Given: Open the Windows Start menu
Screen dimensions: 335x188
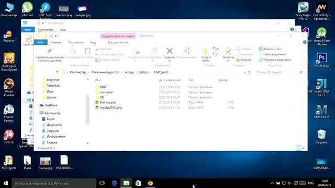Looking at the screenshot, I should tap(6, 183).
